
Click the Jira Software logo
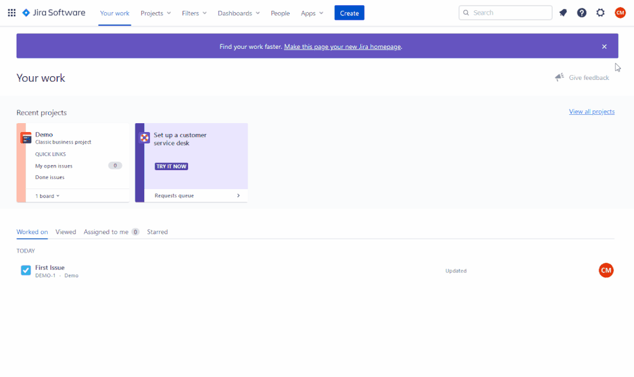coord(53,12)
